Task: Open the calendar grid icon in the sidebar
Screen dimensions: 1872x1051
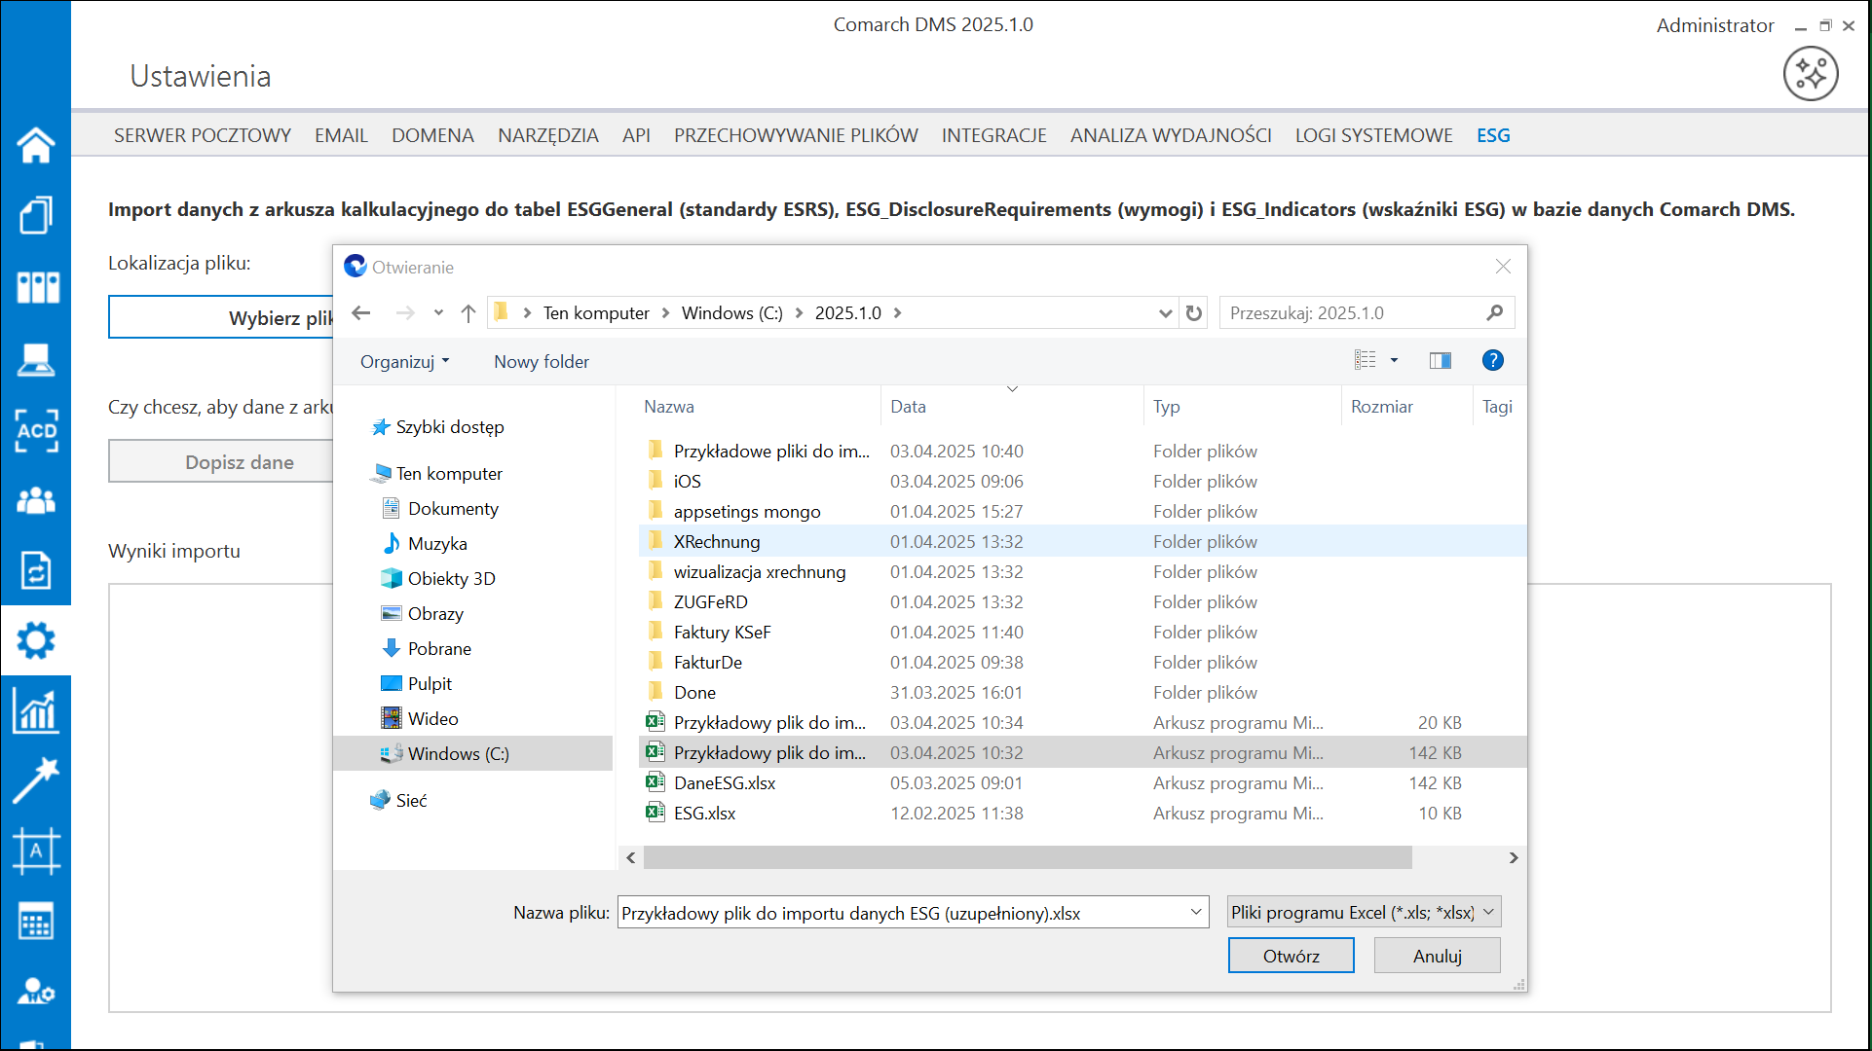Action: coord(36,922)
